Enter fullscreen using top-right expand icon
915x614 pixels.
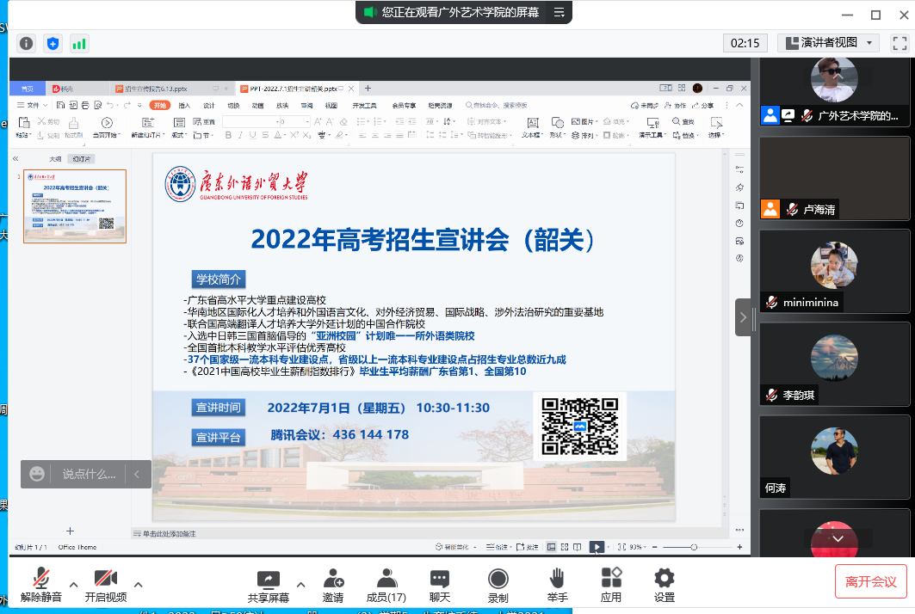coord(900,42)
